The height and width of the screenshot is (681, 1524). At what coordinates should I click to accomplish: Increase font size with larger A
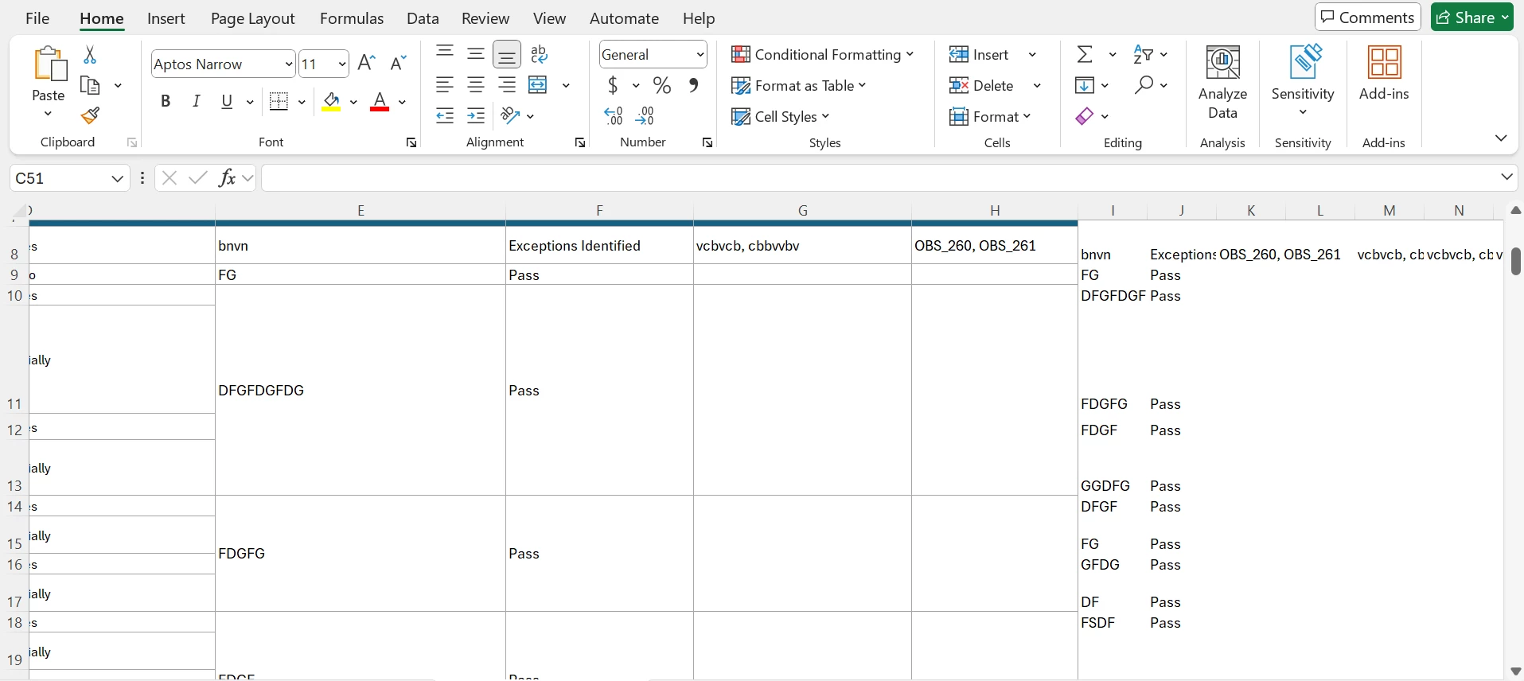[x=367, y=63]
